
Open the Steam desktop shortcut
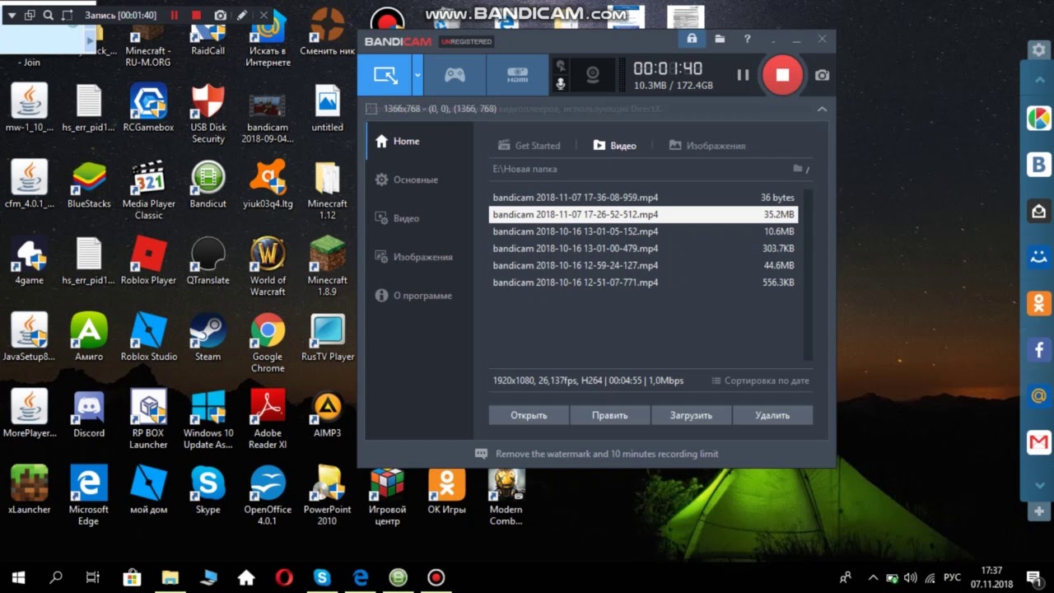click(208, 338)
